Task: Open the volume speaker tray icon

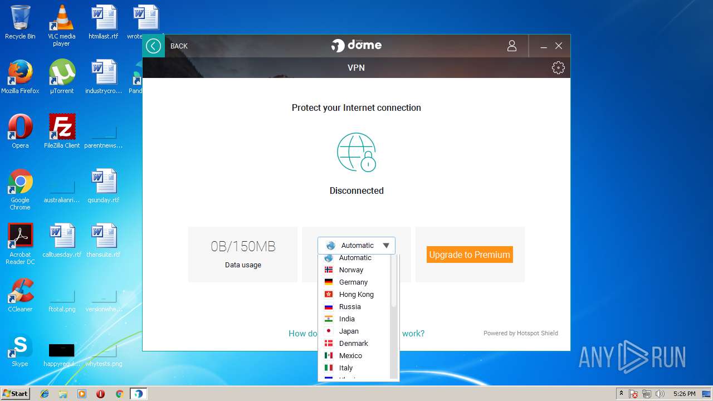Action: (660, 394)
